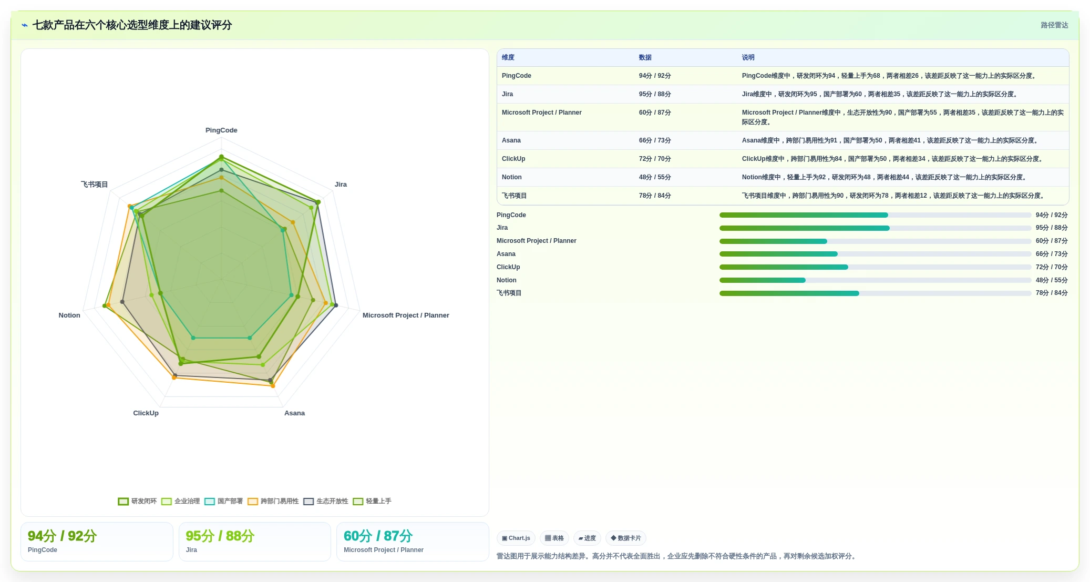Viewport: 1090px width, 582px height.
Task: Select the Asana table row name
Action: click(511, 140)
